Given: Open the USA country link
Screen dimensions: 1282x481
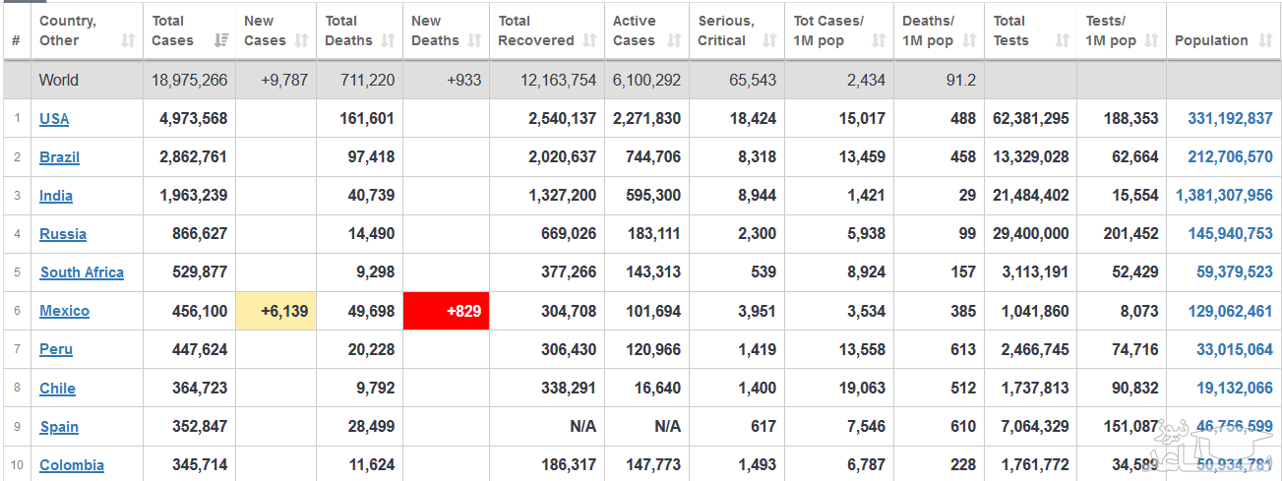Looking at the screenshot, I should click(x=54, y=119).
